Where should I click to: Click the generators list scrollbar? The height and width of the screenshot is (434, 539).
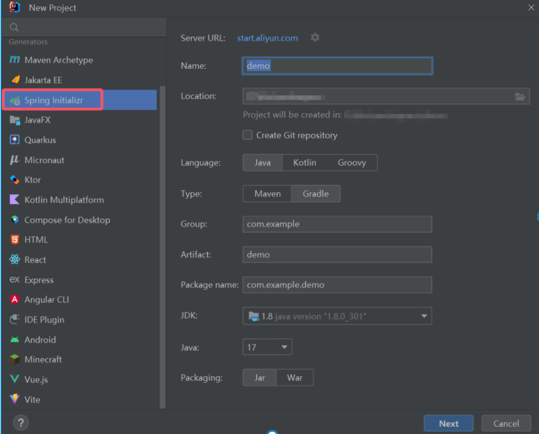click(x=162, y=248)
